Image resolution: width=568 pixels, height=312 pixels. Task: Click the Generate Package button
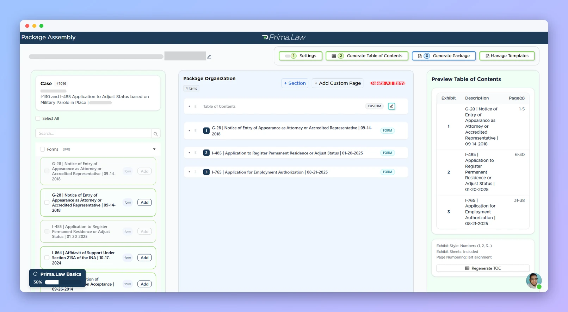(444, 56)
